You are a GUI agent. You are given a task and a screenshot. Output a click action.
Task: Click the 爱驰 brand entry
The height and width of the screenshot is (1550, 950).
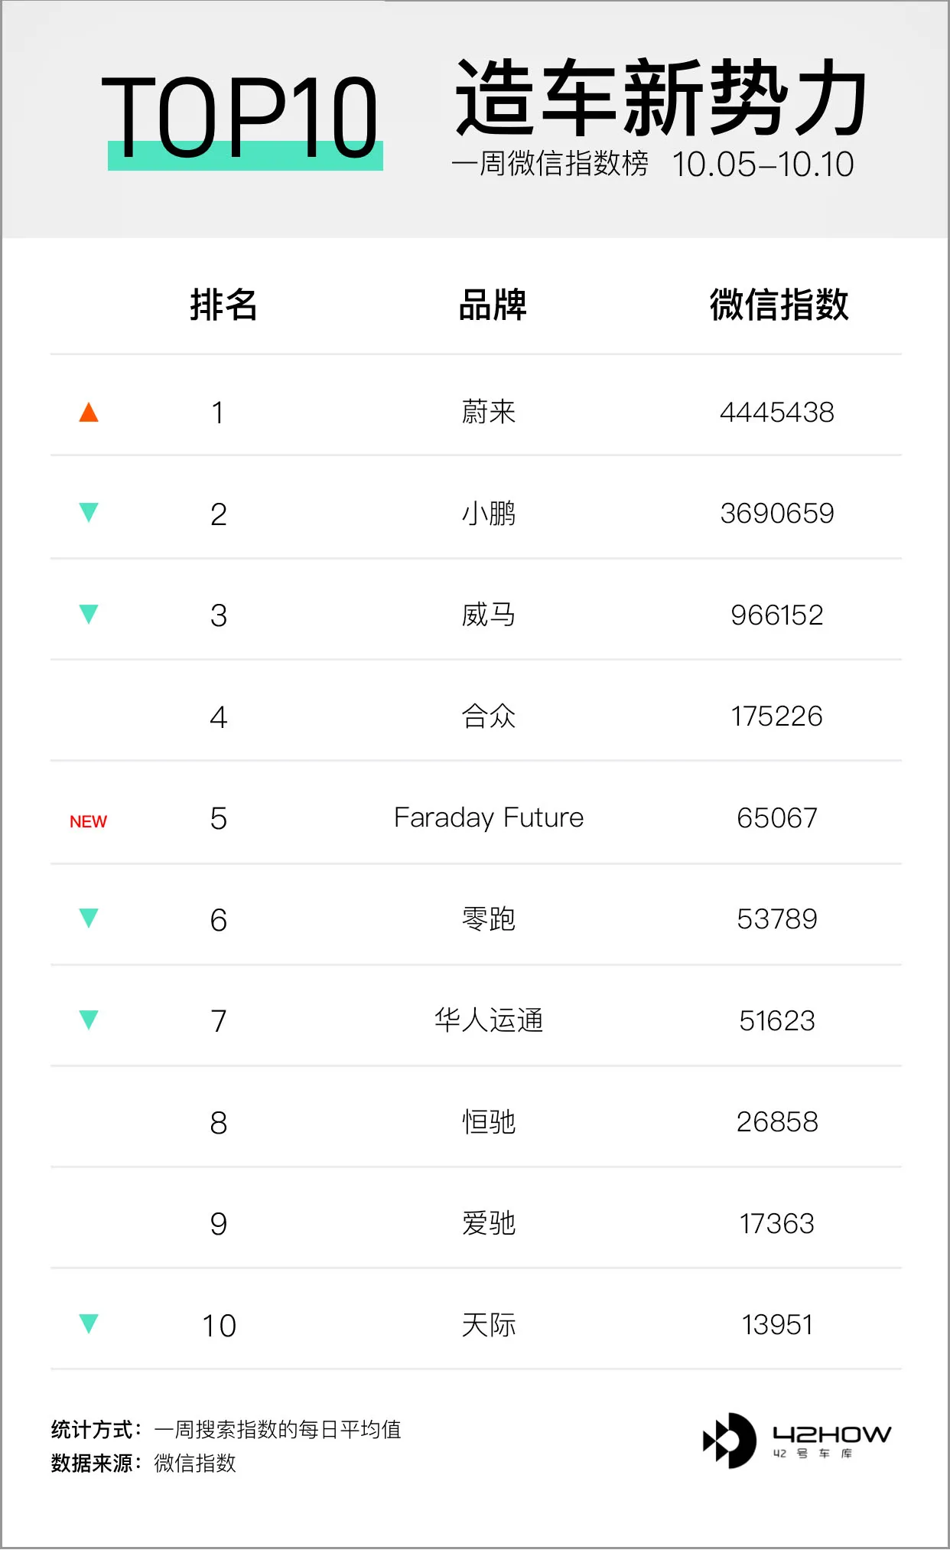[489, 1223]
